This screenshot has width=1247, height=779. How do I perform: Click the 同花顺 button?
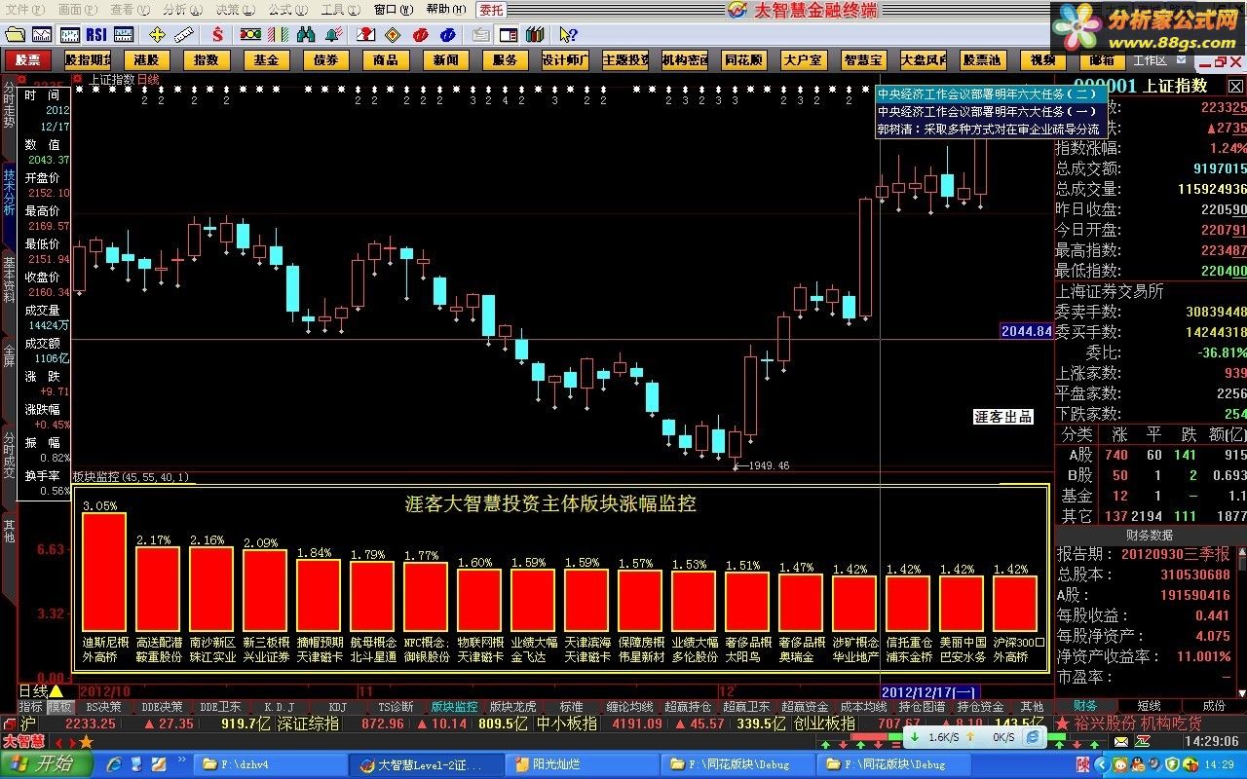pyautogui.click(x=744, y=60)
